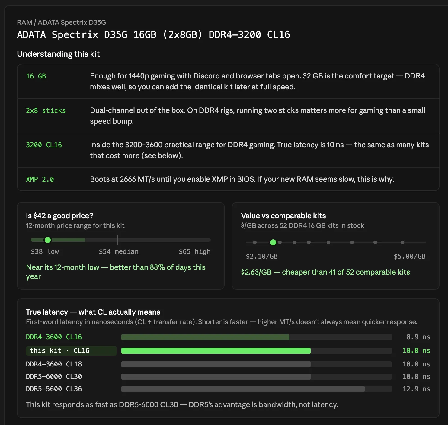Click the 'DDR4-3600 CL16' row label
448x425 pixels.
54,337
